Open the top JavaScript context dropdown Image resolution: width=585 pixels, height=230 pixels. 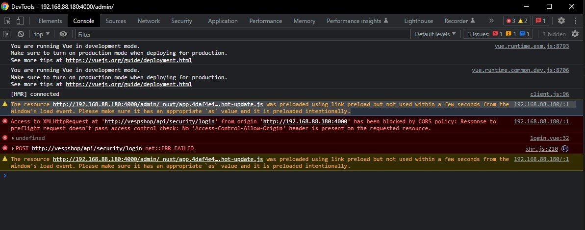(x=42, y=34)
